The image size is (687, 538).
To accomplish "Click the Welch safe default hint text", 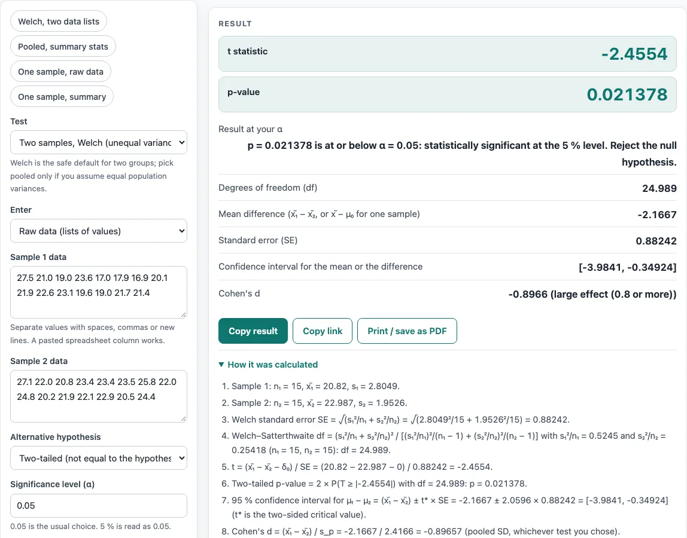I will pos(92,176).
